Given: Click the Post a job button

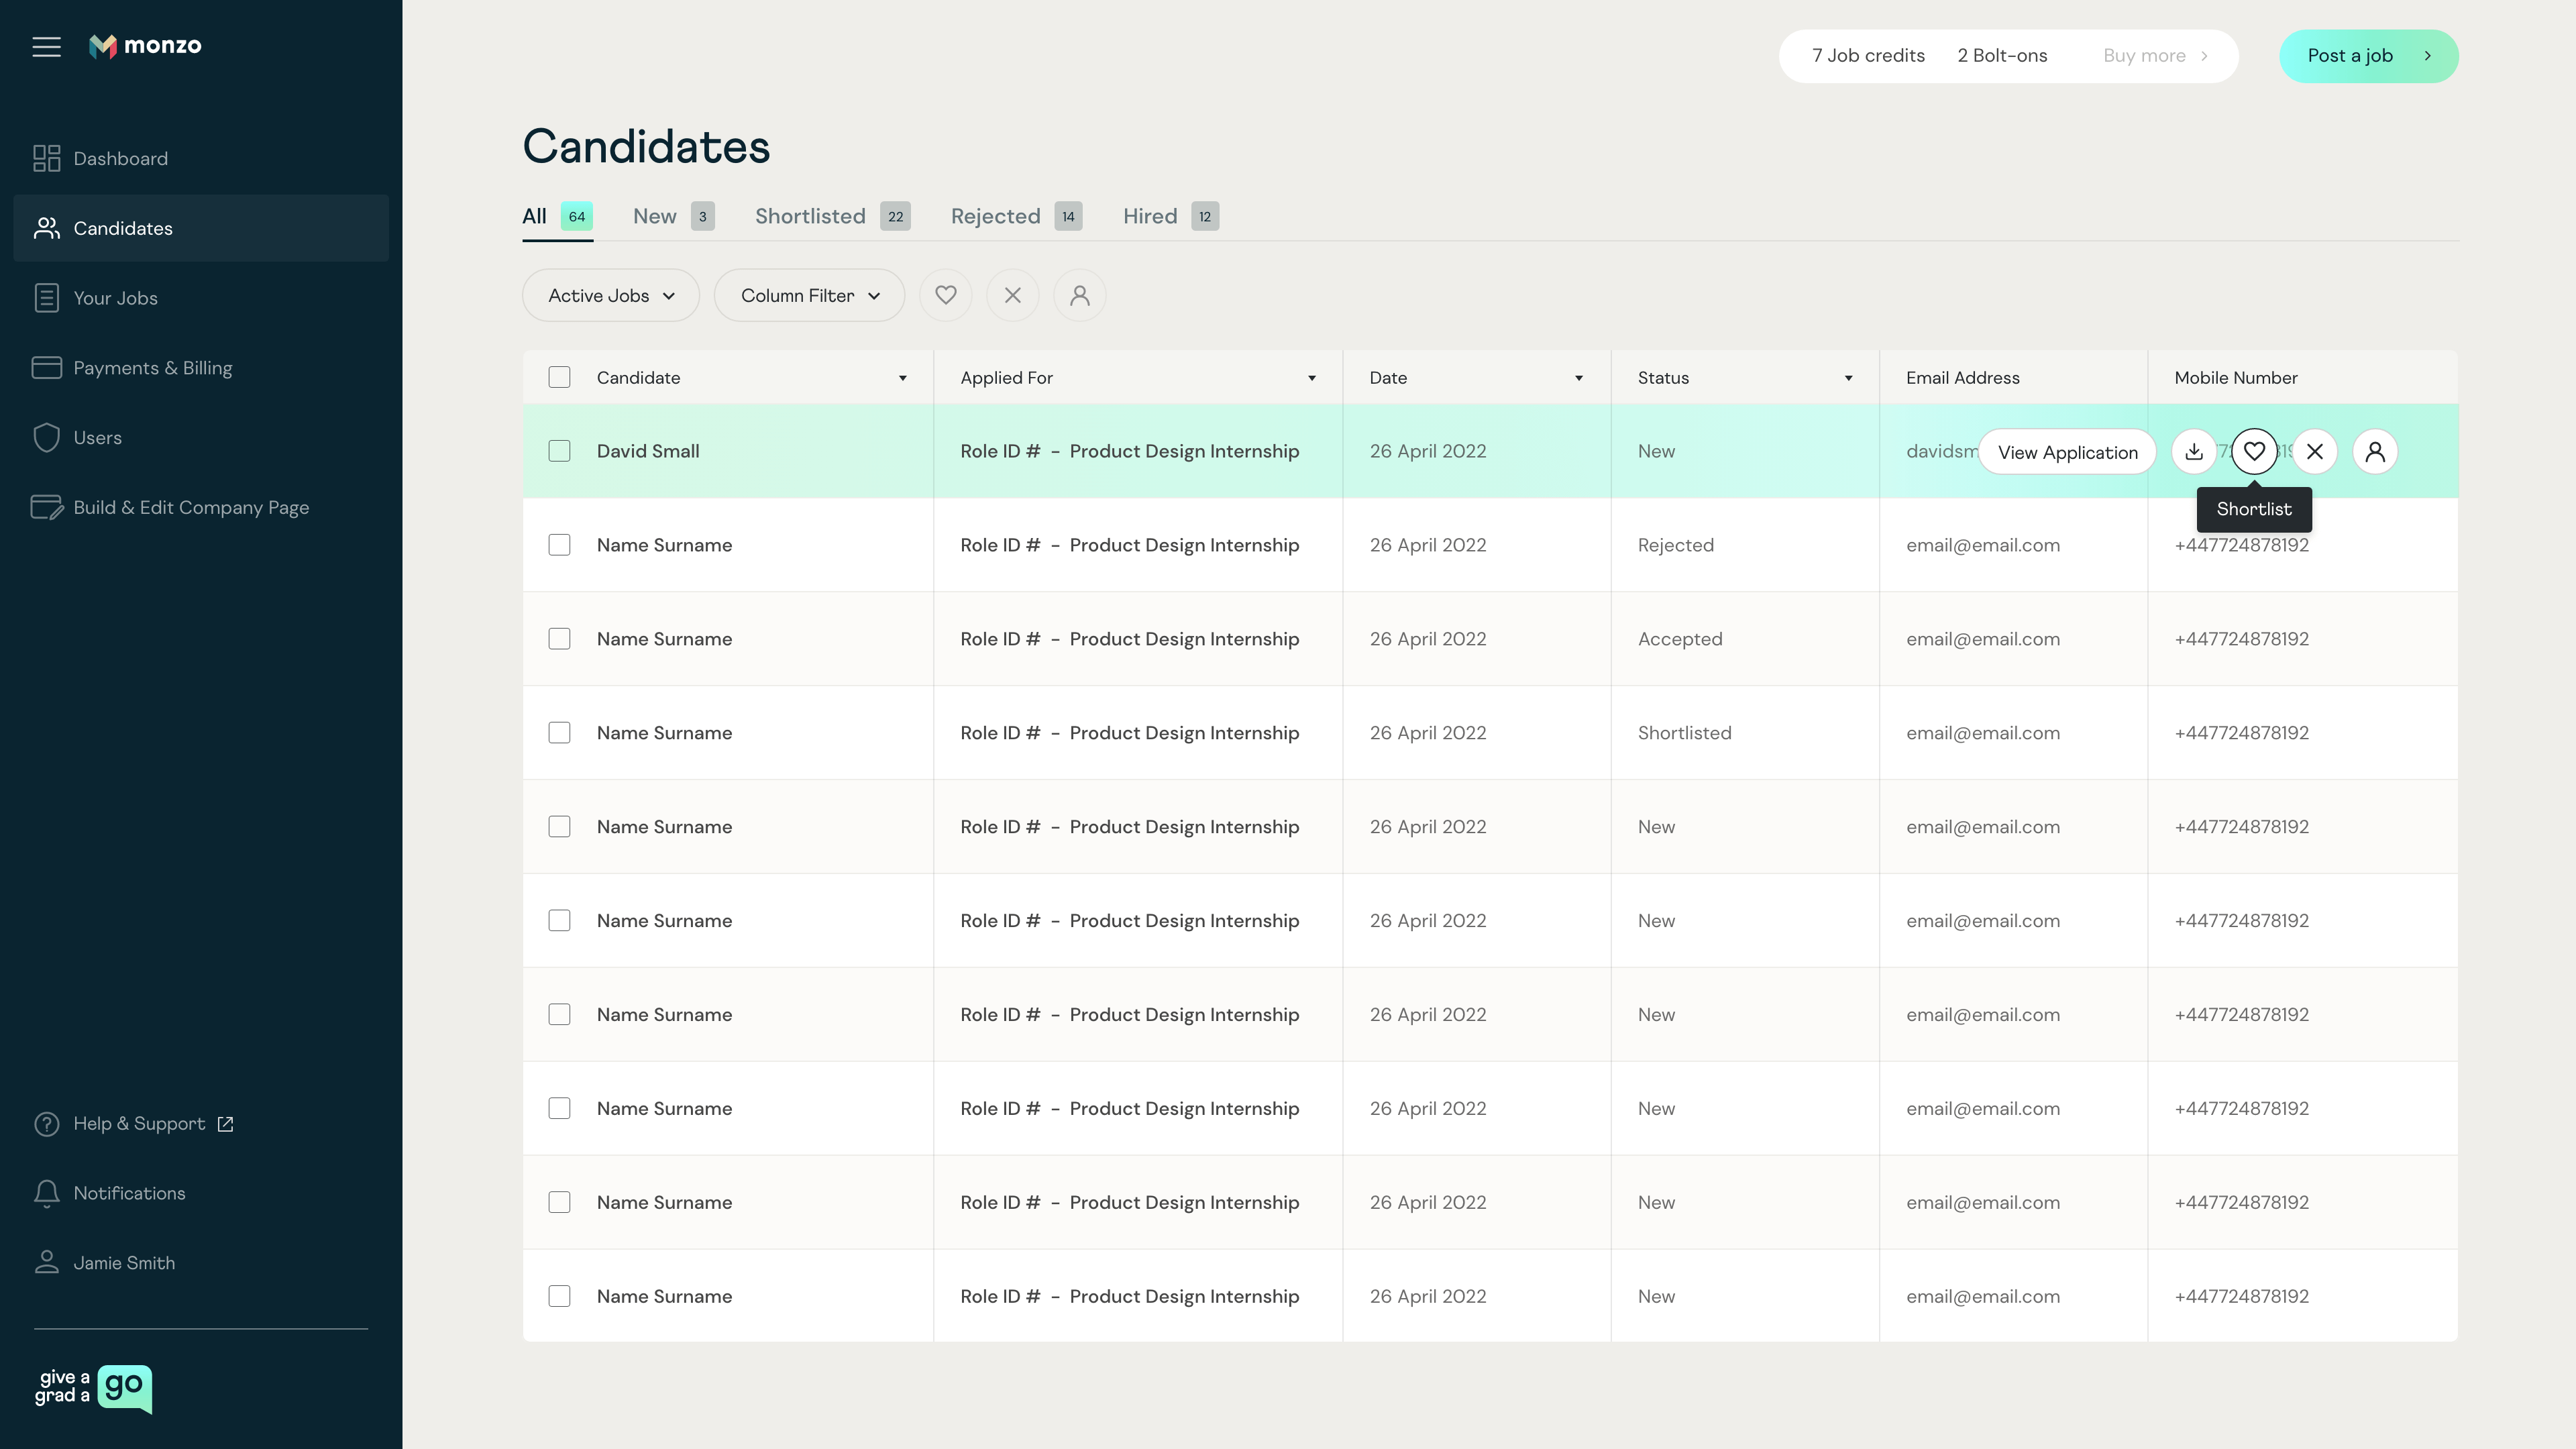Looking at the screenshot, I should tap(2368, 56).
